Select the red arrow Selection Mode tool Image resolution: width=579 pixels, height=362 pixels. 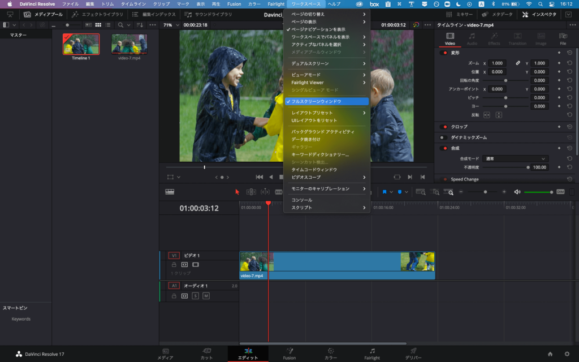[x=237, y=192]
